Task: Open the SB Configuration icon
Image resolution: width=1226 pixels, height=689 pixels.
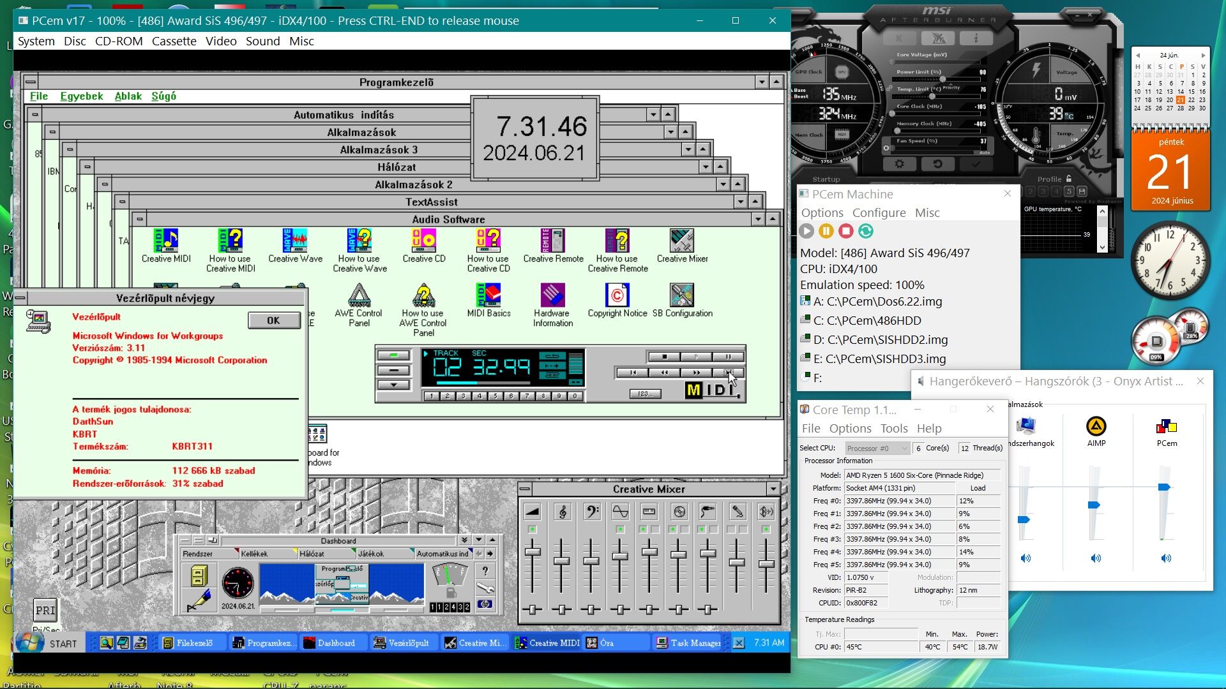Action: point(682,300)
